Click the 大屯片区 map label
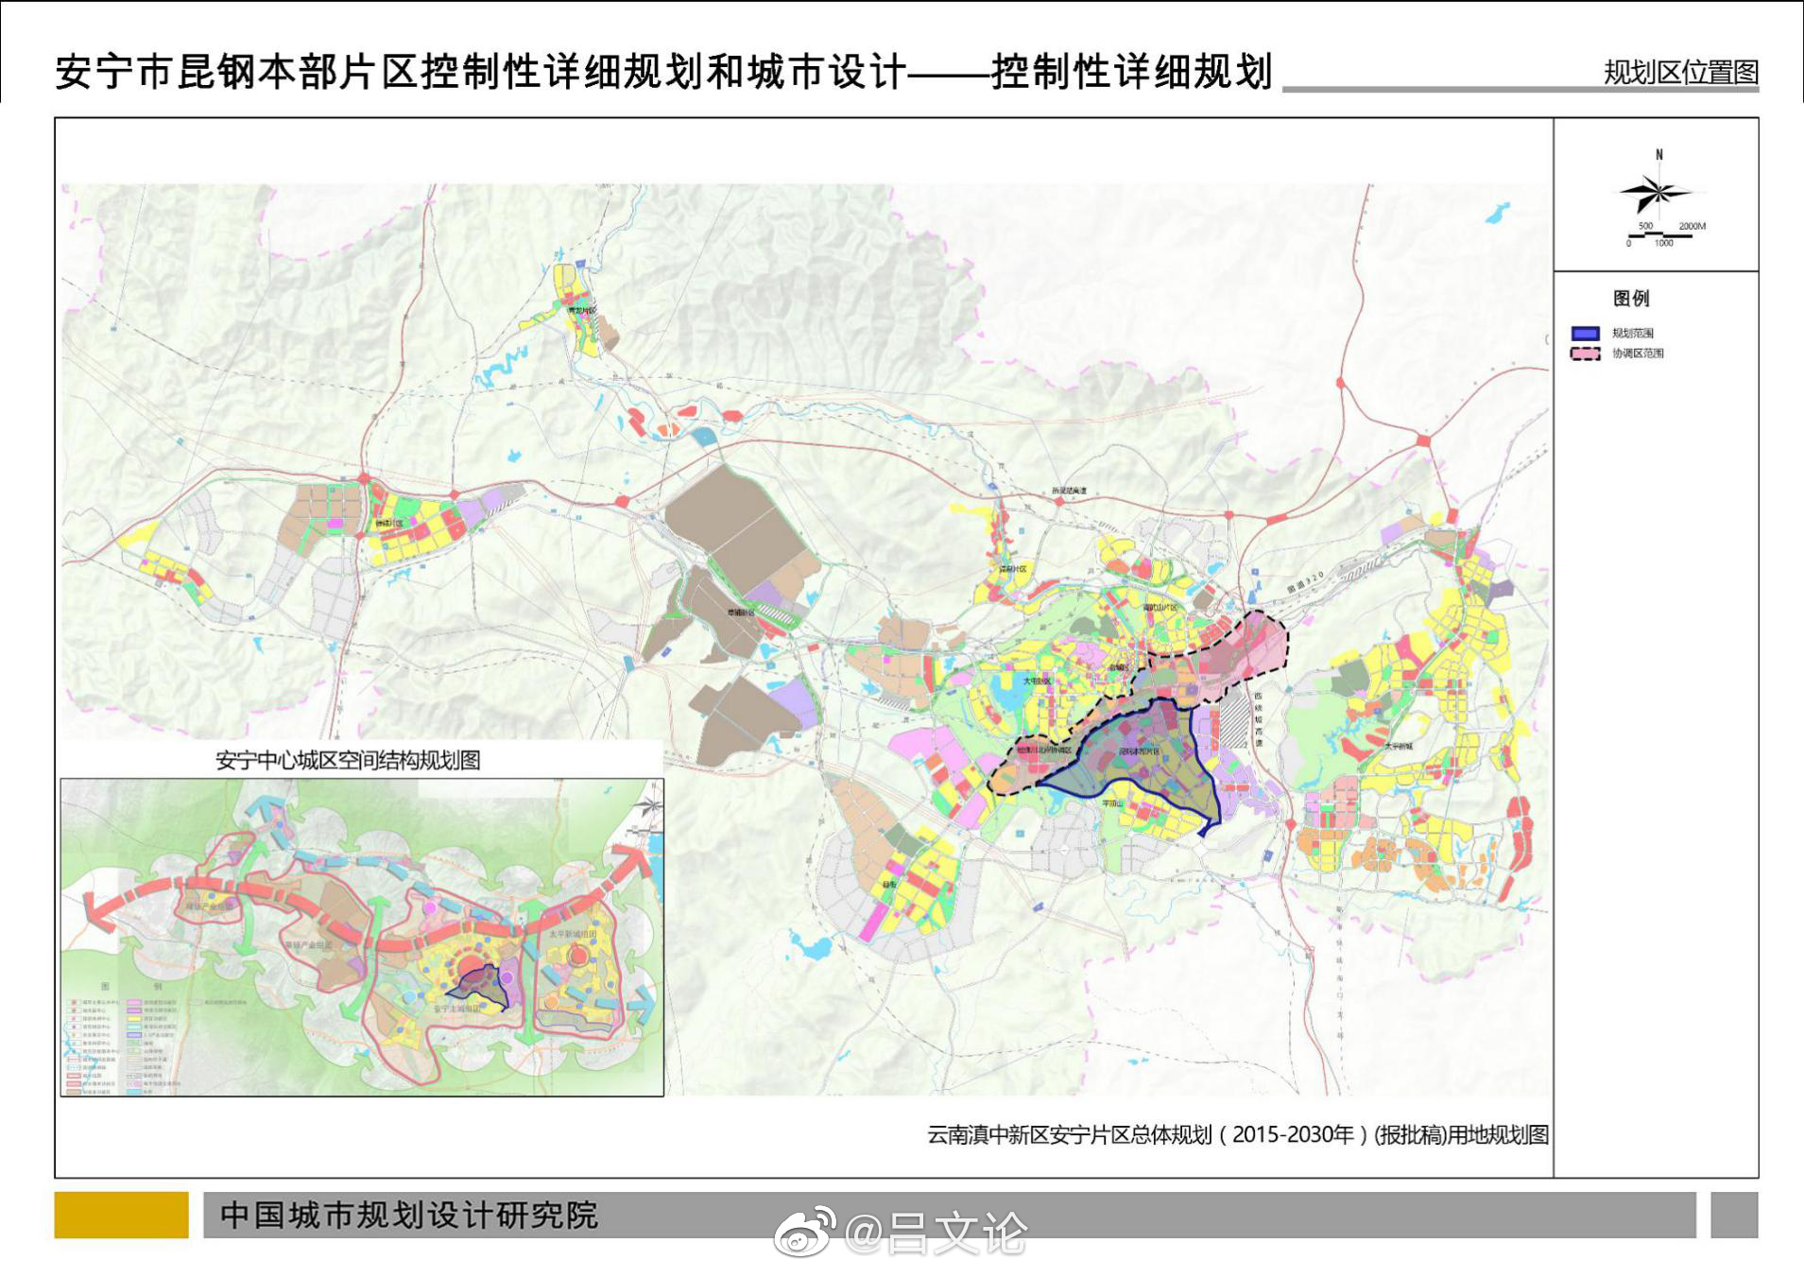The width and height of the screenshot is (1804, 1277). tap(1037, 681)
